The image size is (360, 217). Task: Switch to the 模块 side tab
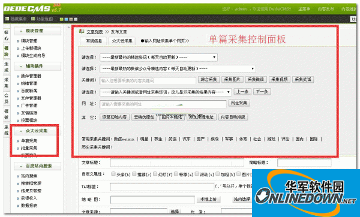[x=7, y=51]
